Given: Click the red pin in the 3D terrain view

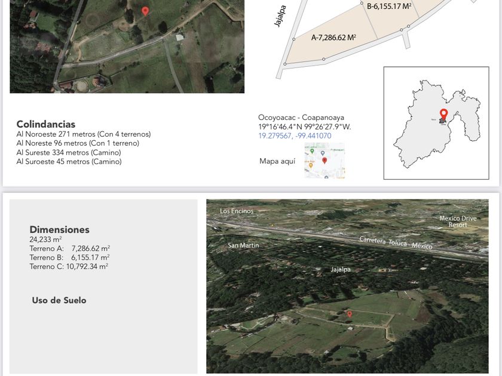Looking at the screenshot, I should [x=350, y=313].
